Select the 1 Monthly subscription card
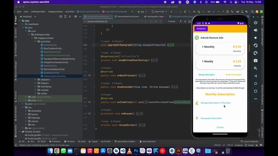 click(x=220, y=49)
